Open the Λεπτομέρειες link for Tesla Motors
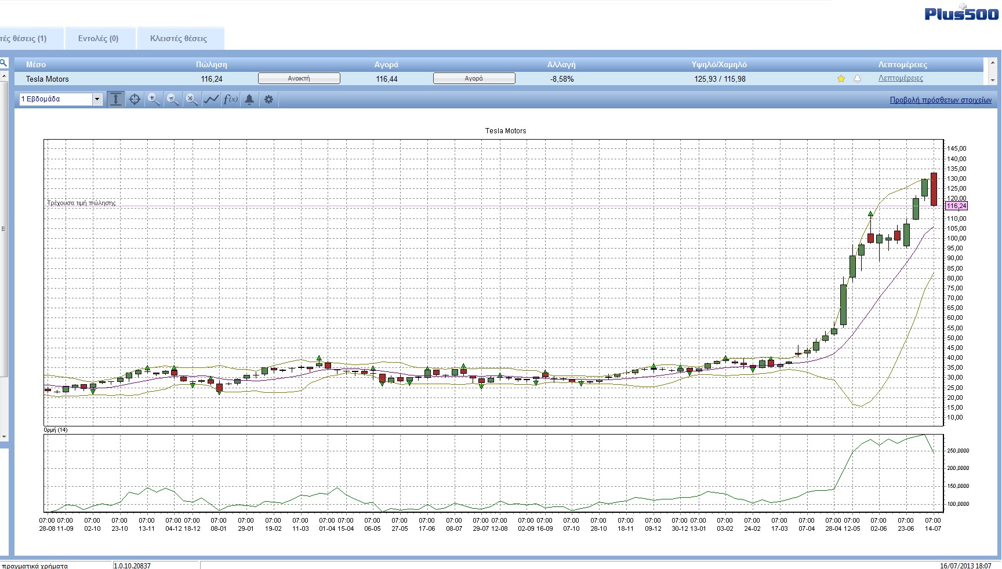The width and height of the screenshot is (1002, 569). [x=901, y=78]
